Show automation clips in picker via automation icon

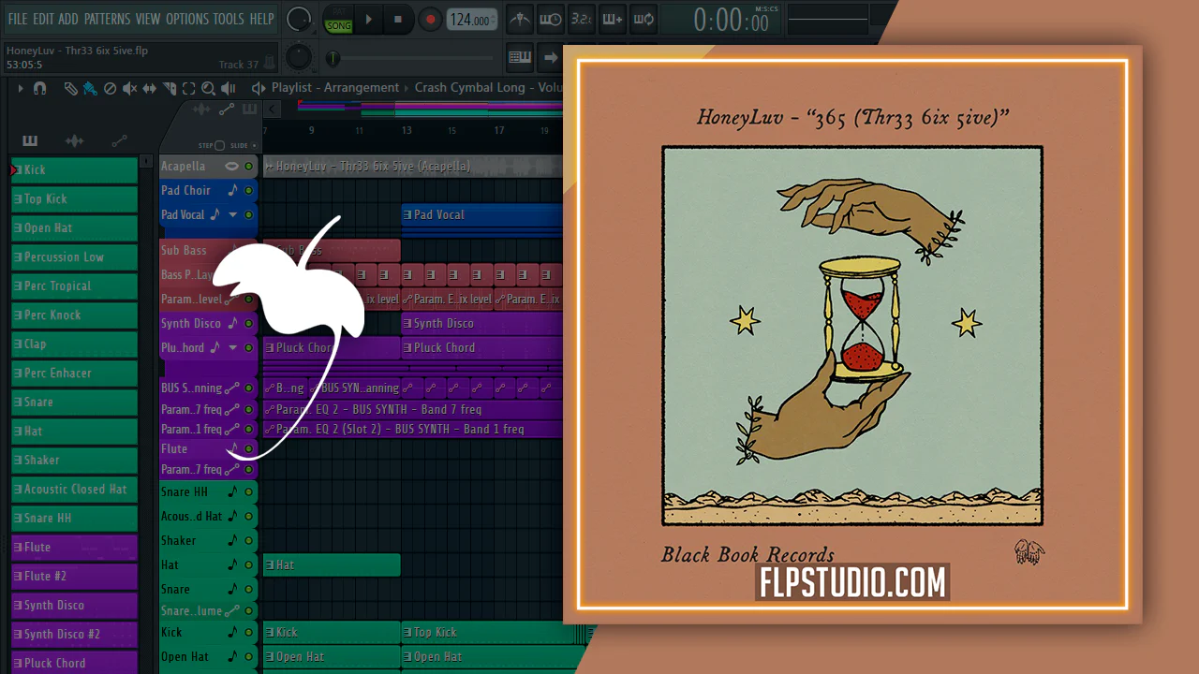119,141
